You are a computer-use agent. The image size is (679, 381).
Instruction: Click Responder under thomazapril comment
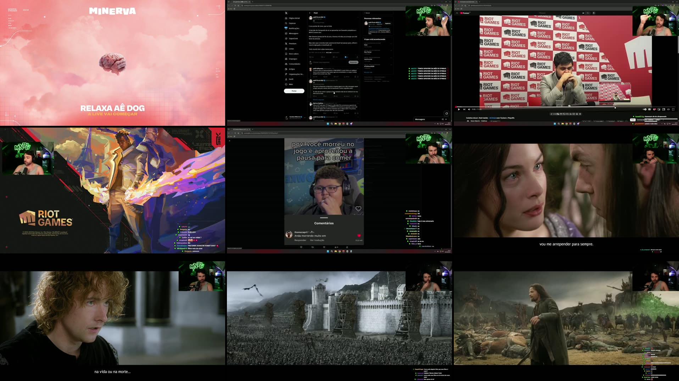(x=300, y=240)
